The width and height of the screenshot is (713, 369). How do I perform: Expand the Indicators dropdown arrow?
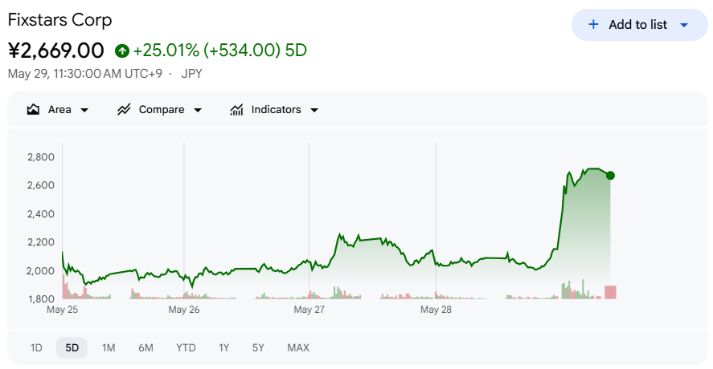[x=314, y=110]
